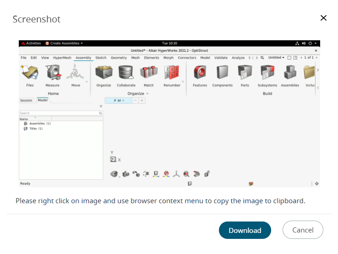Open the File menu
Viewport: 338px width, 254px height.
pyautogui.click(x=23, y=58)
